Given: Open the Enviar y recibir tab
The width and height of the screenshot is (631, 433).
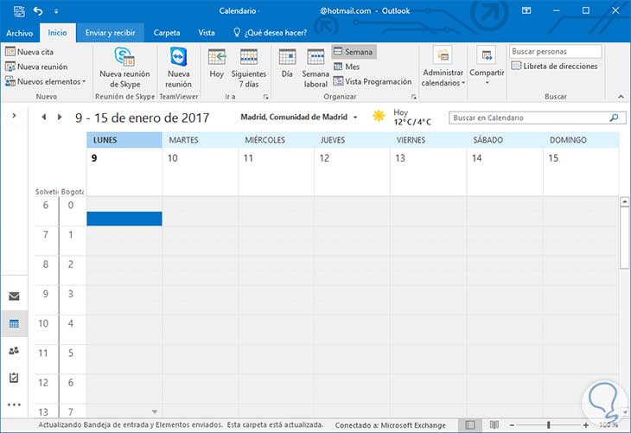Looking at the screenshot, I should (111, 33).
